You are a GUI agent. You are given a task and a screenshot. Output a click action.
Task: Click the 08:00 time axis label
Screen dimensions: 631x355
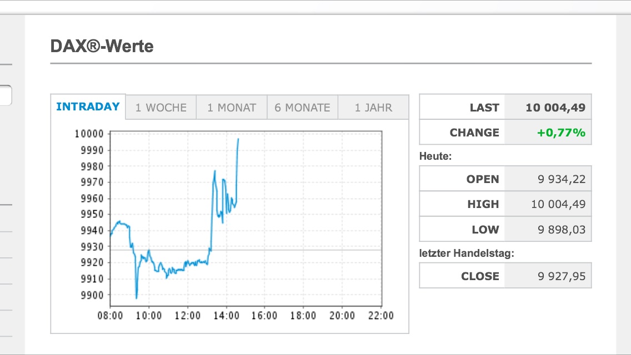[x=111, y=316]
